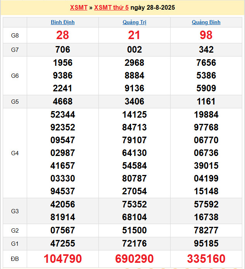Click G4 number 64130
Viewport: 245px width, 269px height.
coord(135,153)
